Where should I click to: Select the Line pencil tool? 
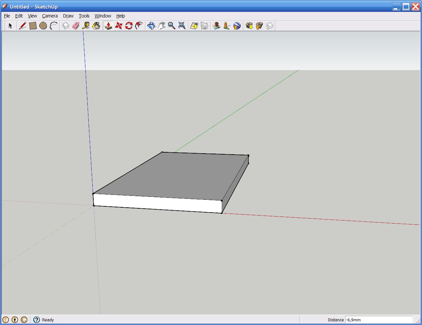pyautogui.click(x=22, y=26)
